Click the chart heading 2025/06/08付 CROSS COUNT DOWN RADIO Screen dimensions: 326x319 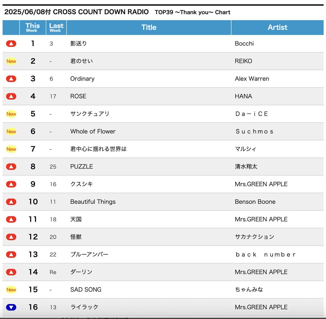[77, 12]
